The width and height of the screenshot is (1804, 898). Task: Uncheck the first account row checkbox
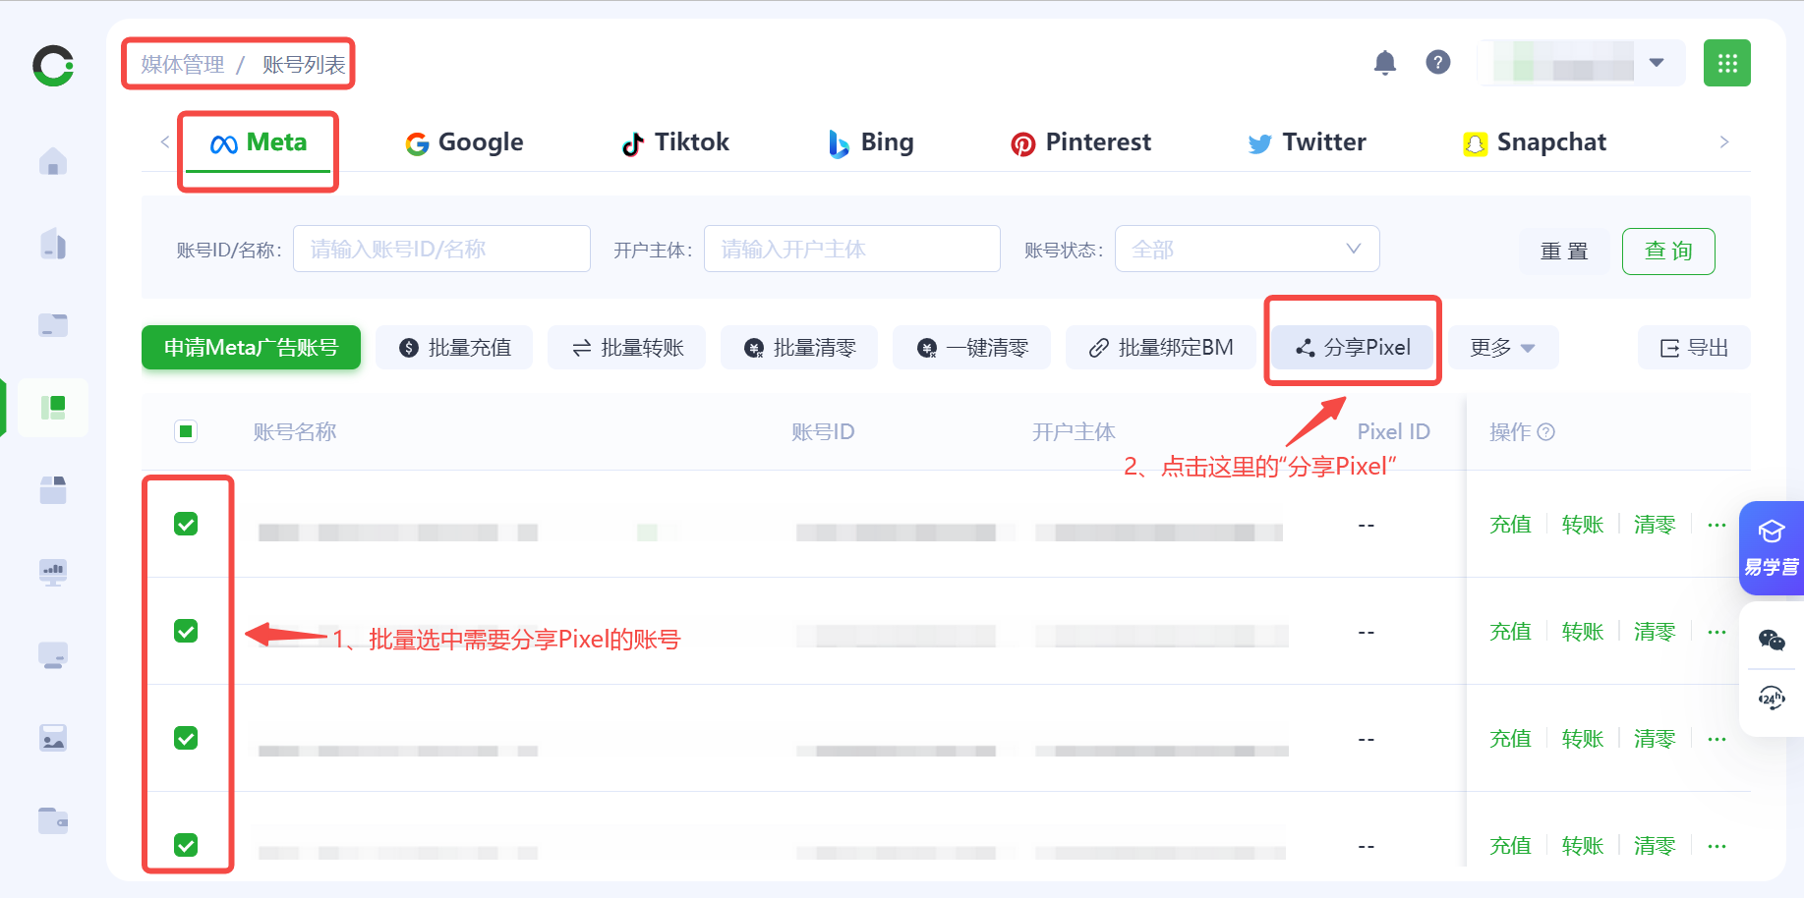click(186, 525)
